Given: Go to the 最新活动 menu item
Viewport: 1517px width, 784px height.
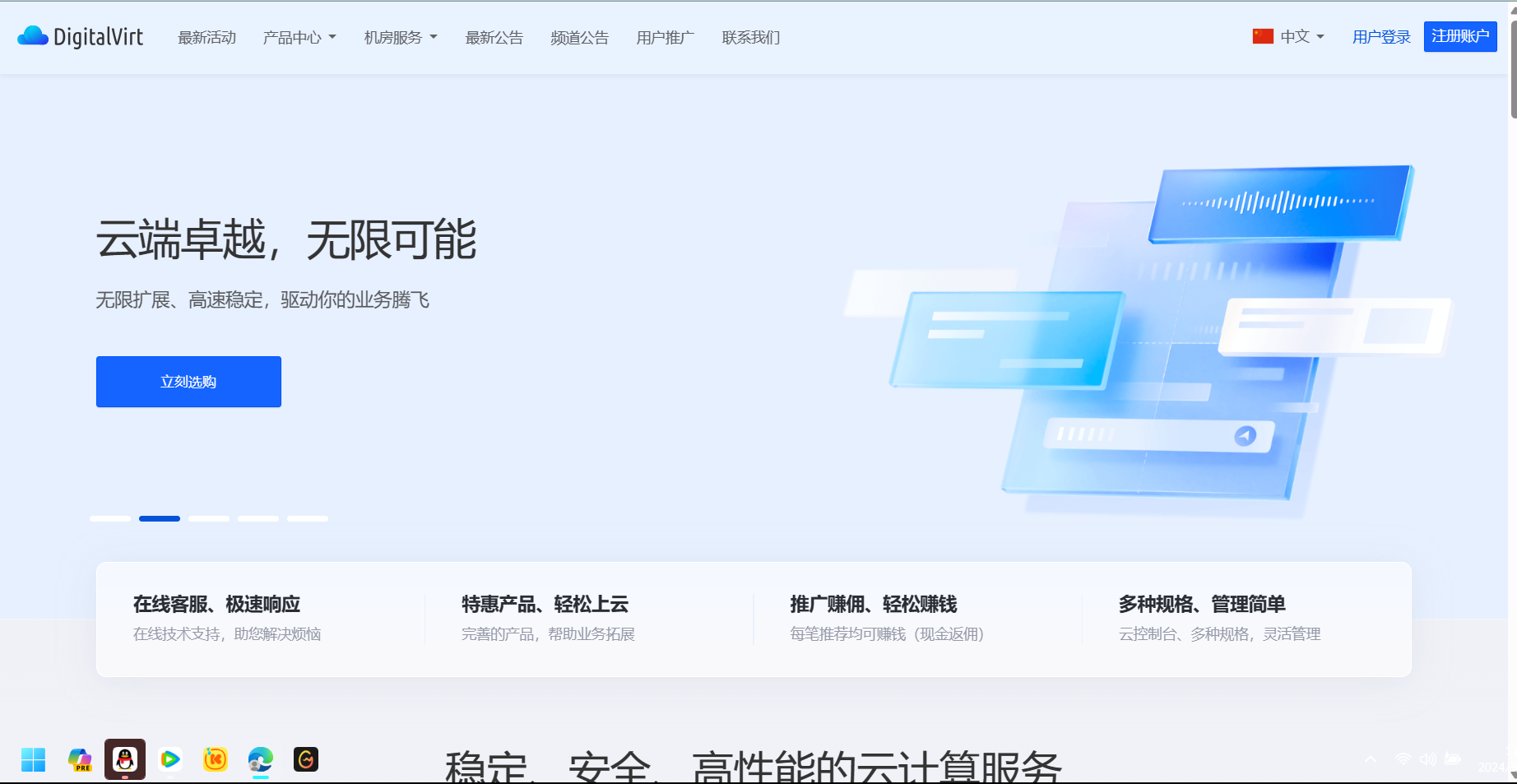Looking at the screenshot, I should 207,38.
